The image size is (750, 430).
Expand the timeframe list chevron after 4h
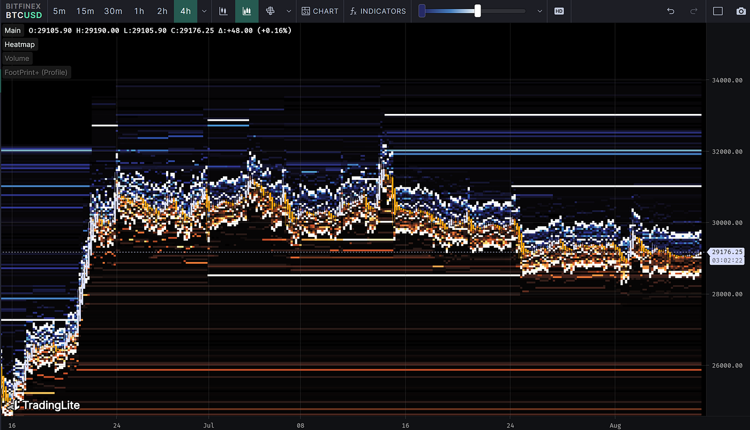204,11
